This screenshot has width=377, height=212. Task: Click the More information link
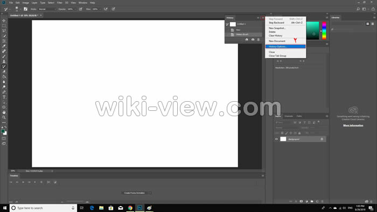coord(353,125)
